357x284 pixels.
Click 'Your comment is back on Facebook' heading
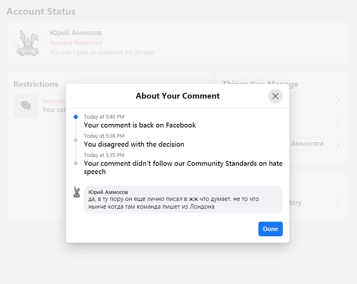point(140,125)
